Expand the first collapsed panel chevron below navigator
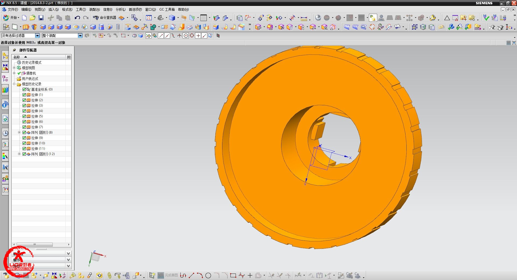Image resolution: width=517 pixels, height=280 pixels. [68, 254]
